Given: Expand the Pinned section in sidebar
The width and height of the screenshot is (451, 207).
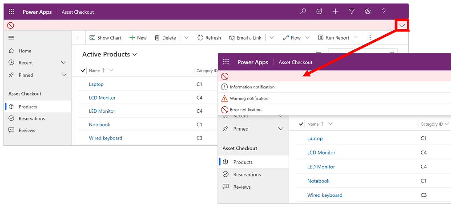Looking at the screenshot, I should point(64,75).
